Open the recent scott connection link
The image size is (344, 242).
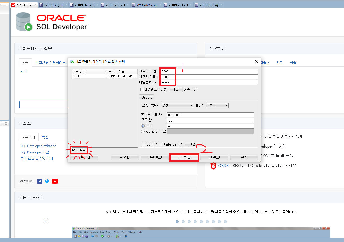(24, 71)
